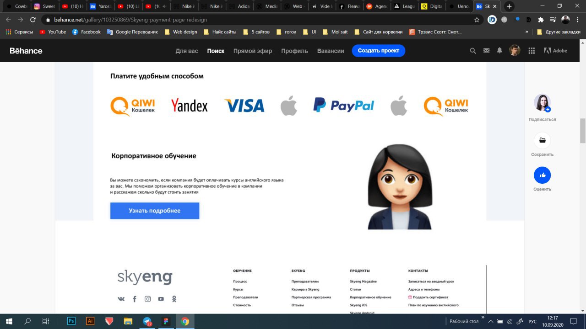Image resolution: width=586 pixels, height=329 pixels.
Task: Reload the page
Action: (33, 20)
